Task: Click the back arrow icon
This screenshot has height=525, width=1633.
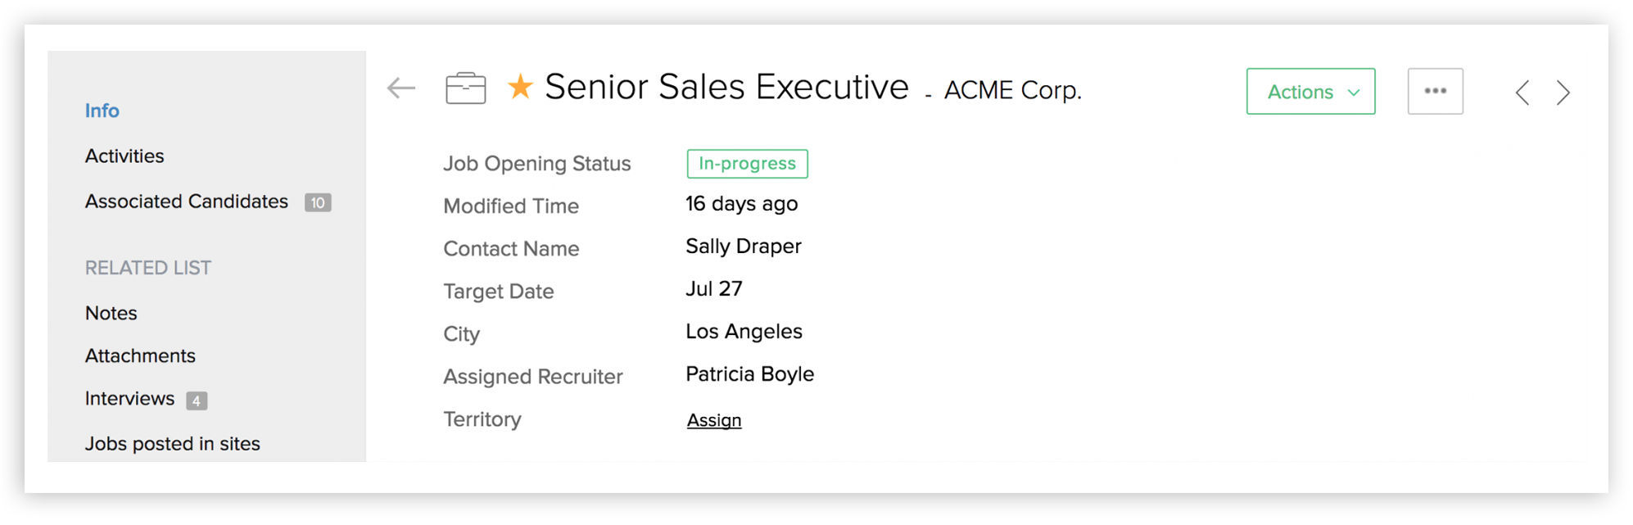Action: coord(401,88)
